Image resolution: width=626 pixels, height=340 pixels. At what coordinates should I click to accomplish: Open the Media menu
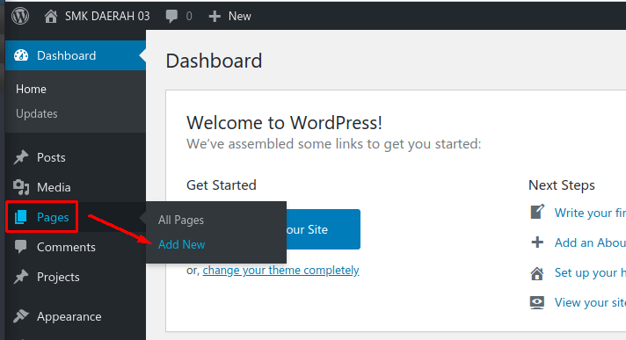(54, 187)
